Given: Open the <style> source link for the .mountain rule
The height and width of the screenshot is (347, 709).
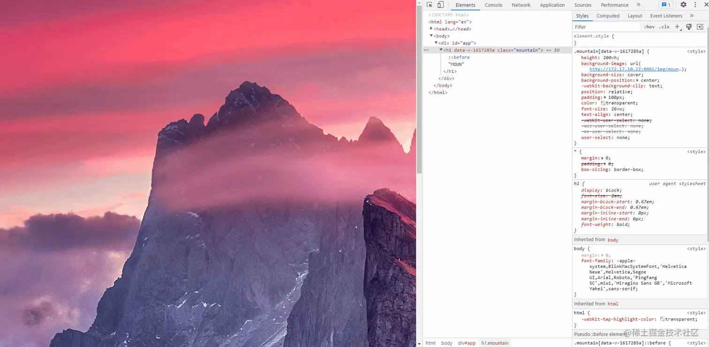Looking at the screenshot, I should pos(696,52).
